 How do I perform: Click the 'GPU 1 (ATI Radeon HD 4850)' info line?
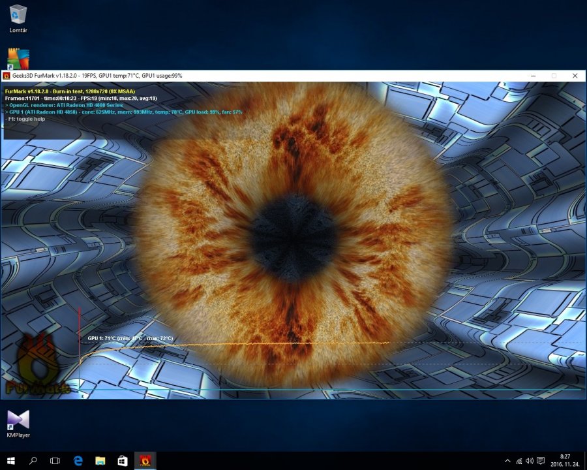coord(123,112)
